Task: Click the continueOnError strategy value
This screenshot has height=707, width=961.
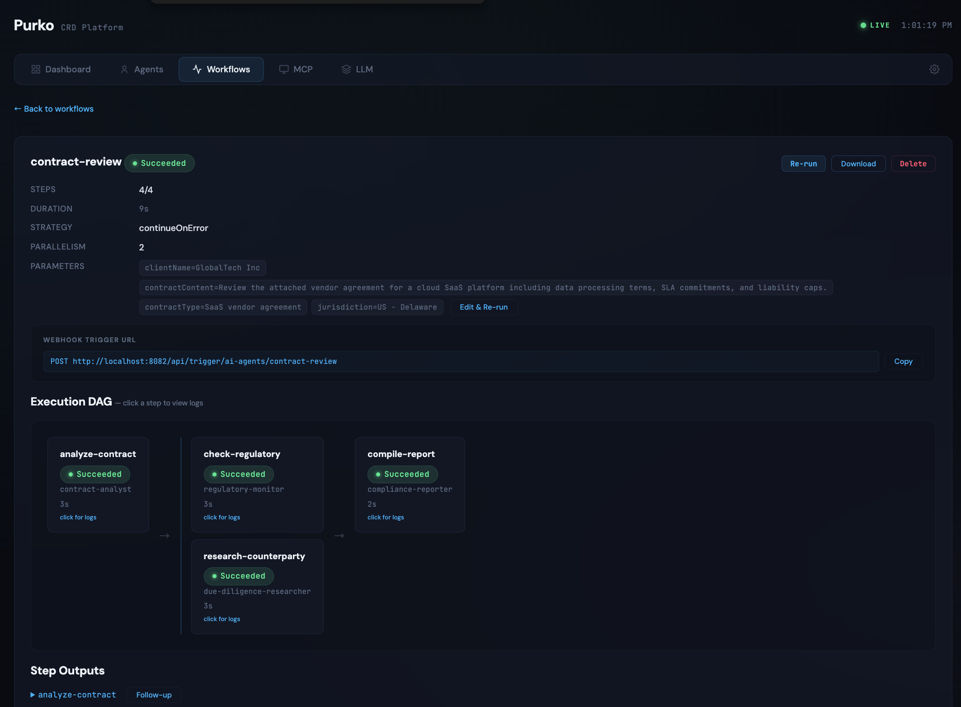Action: [174, 228]
